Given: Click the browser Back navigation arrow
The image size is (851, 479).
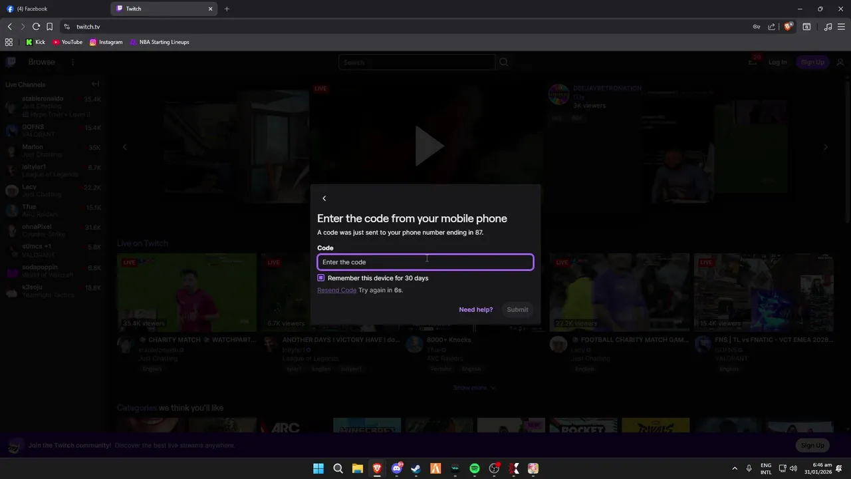Looking at the screenshot, I should (x=10, y=27).
